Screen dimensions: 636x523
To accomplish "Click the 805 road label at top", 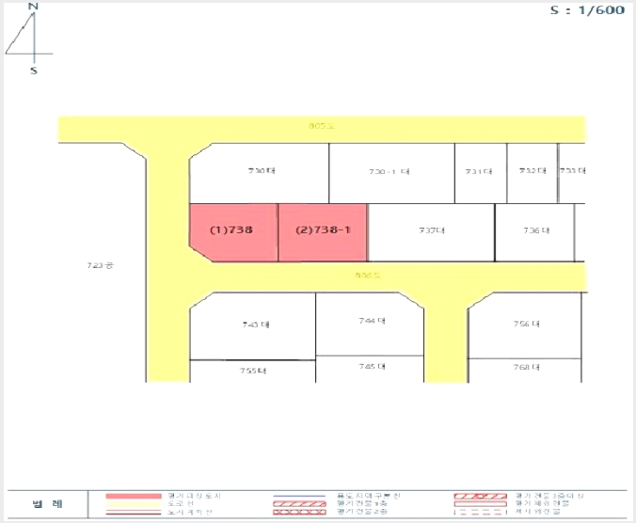I will point(322,126).
